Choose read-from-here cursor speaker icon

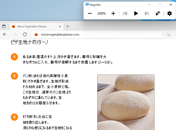(158, 14)
